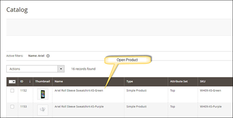Open the phone thumbnail for product 1152
This screenshot has height=118, width=233.
pyautogui.click(x=43, y=94)
